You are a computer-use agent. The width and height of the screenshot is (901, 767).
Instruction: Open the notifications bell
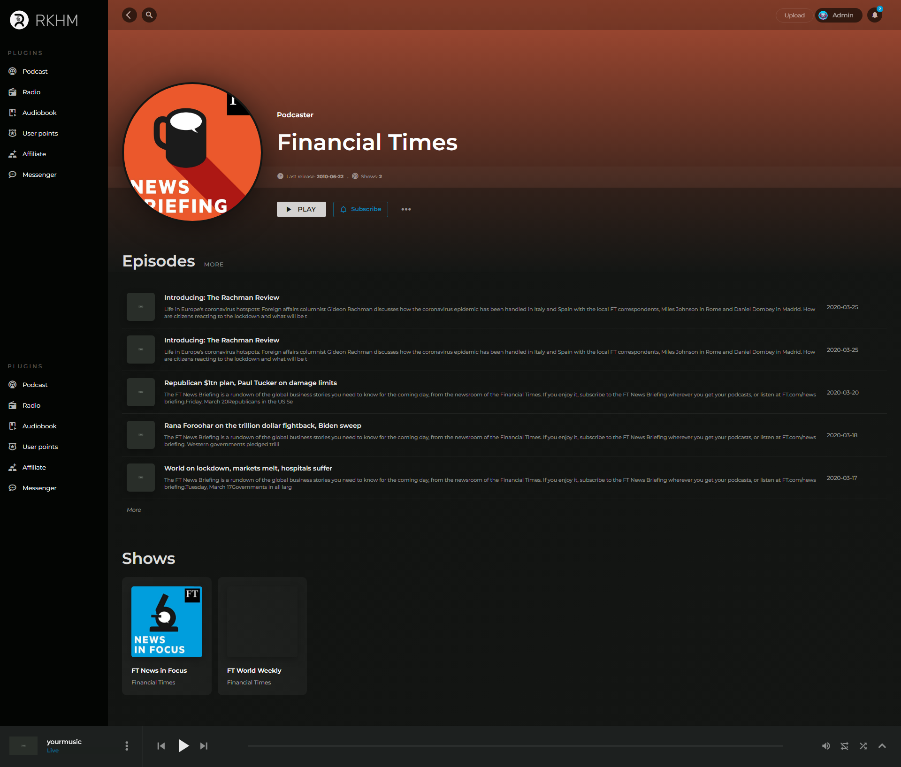(x=875, y=15)
